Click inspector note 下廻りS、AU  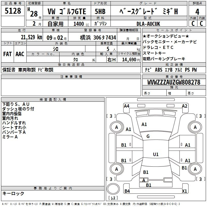[x=16, y=104]
